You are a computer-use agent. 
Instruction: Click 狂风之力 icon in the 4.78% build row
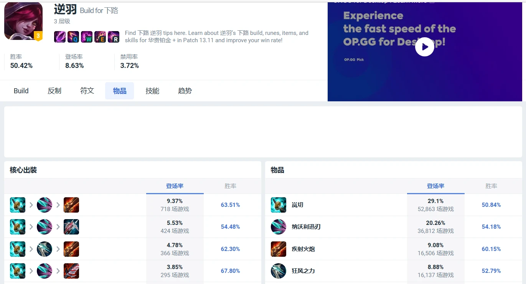click(x=45, y=249)
